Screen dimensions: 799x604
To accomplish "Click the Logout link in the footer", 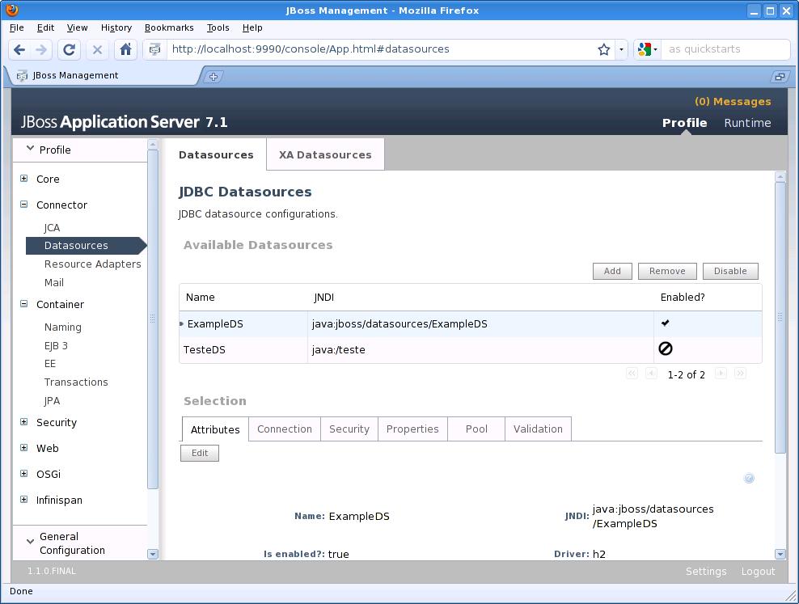I will (759, 572).
